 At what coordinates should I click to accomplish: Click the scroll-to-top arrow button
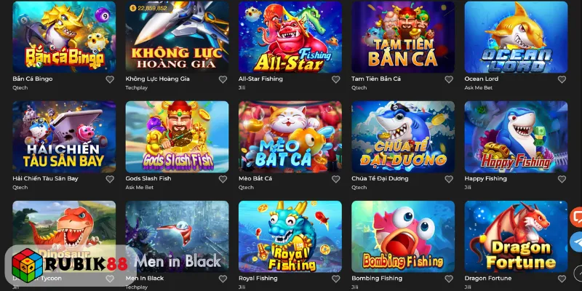coord(578,272)
